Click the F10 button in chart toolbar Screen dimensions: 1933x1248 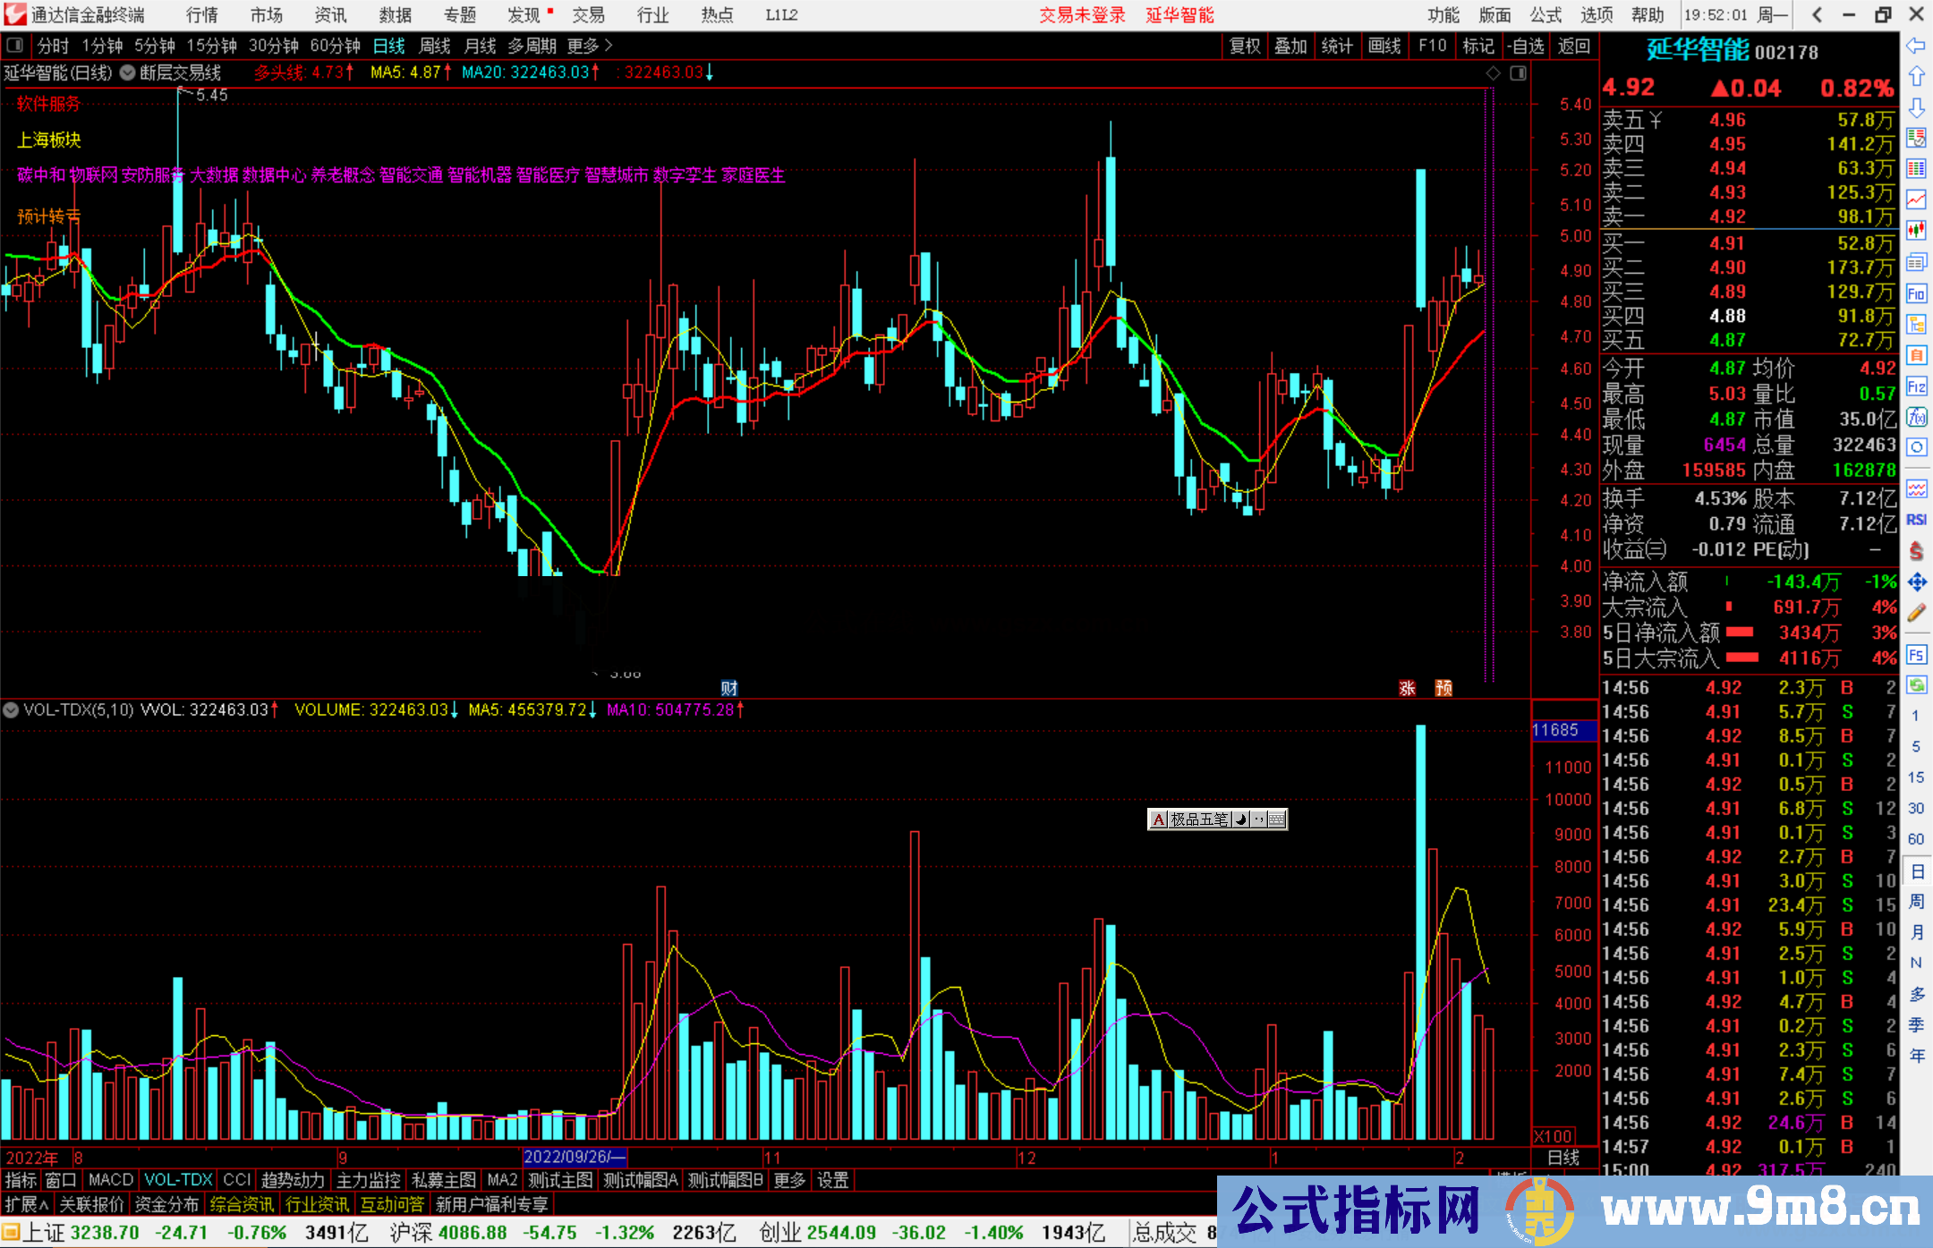coord(1432,46)
